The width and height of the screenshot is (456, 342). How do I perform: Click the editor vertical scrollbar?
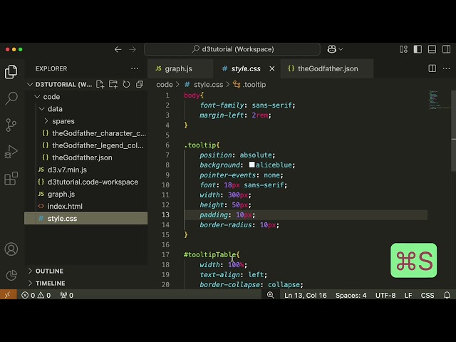(x=453, y=131)
